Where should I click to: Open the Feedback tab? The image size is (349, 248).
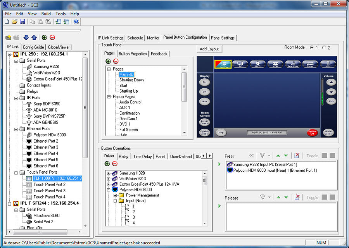click(x=159, y=53)
